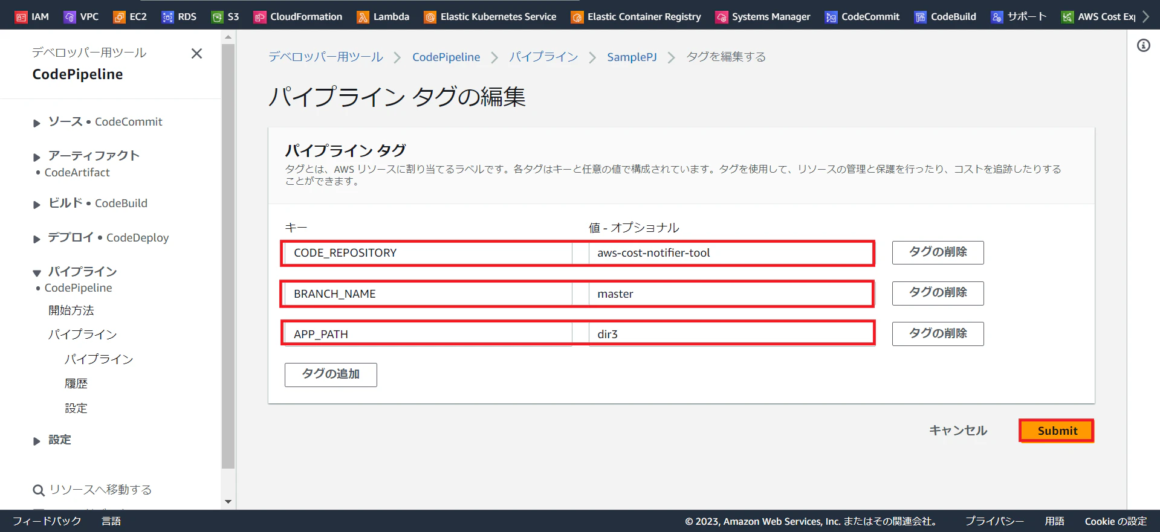This screenshot has width=1160, height=532.
Task: Delete the CODE_REPOSITORY tag
Action: coord(938,252)
